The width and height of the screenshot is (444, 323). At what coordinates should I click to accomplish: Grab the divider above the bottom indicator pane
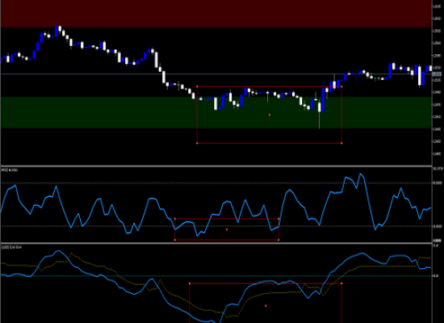coord(216,243)
